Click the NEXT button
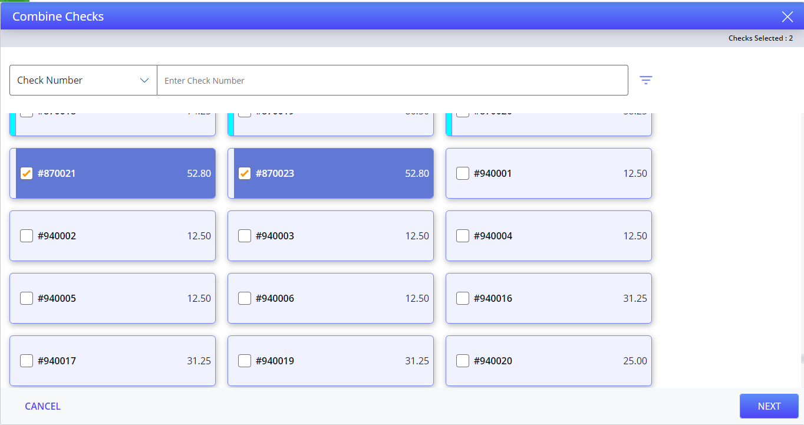Viewport: 804px width, 425px height. pos(769,406)
